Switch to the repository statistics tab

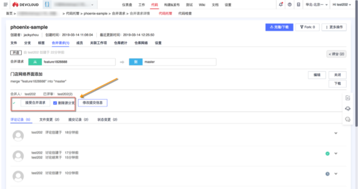[121, 43]
